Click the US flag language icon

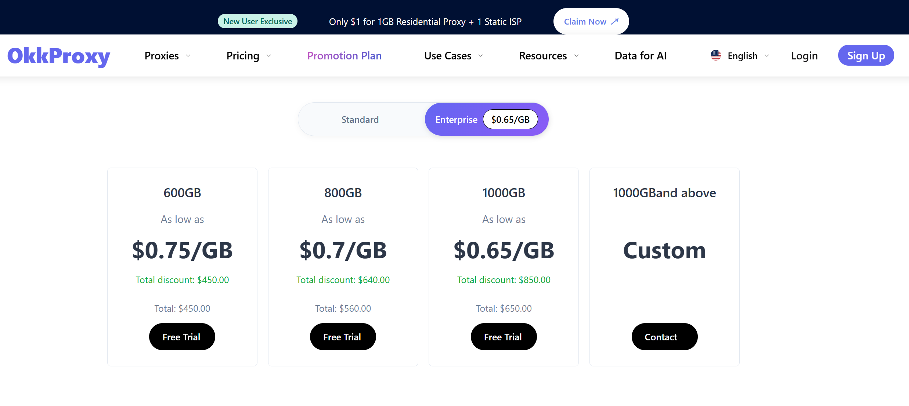(715, 55)
